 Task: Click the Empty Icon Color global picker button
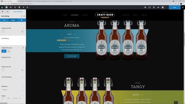click(23, 31)
